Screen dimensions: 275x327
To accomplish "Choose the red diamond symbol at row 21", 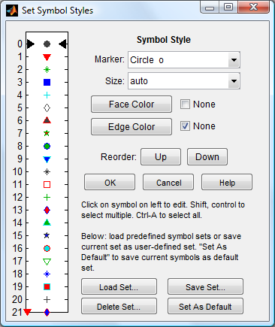I will click(x=47, y=312).
